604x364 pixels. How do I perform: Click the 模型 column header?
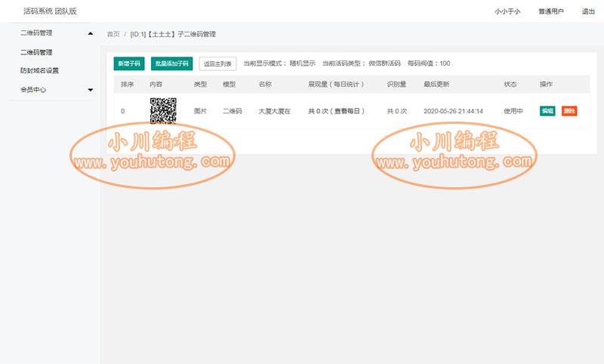[230, 84]
